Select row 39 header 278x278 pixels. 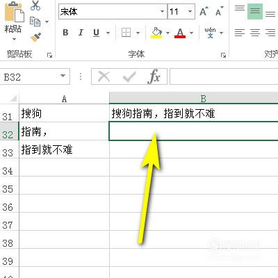pyautogui.click(x=9, y=258)
